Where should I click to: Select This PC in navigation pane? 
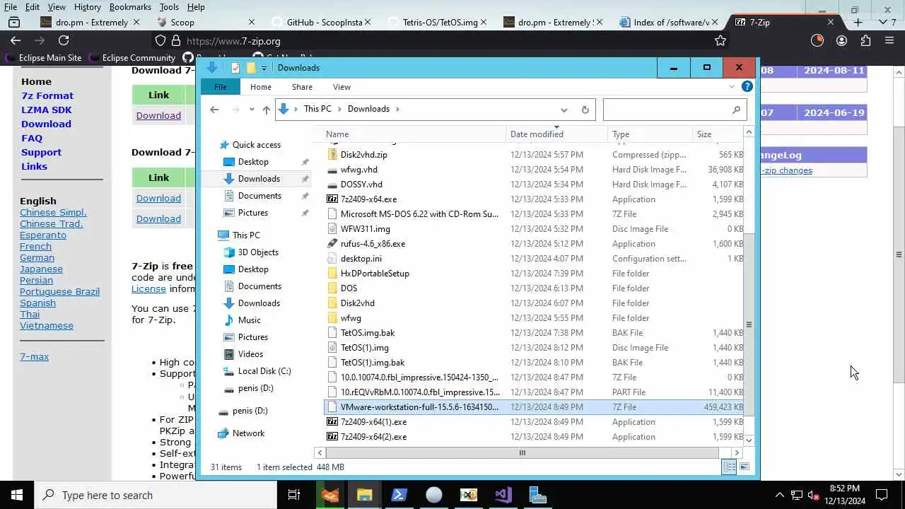pyautogui.click(x=246, y=235)
